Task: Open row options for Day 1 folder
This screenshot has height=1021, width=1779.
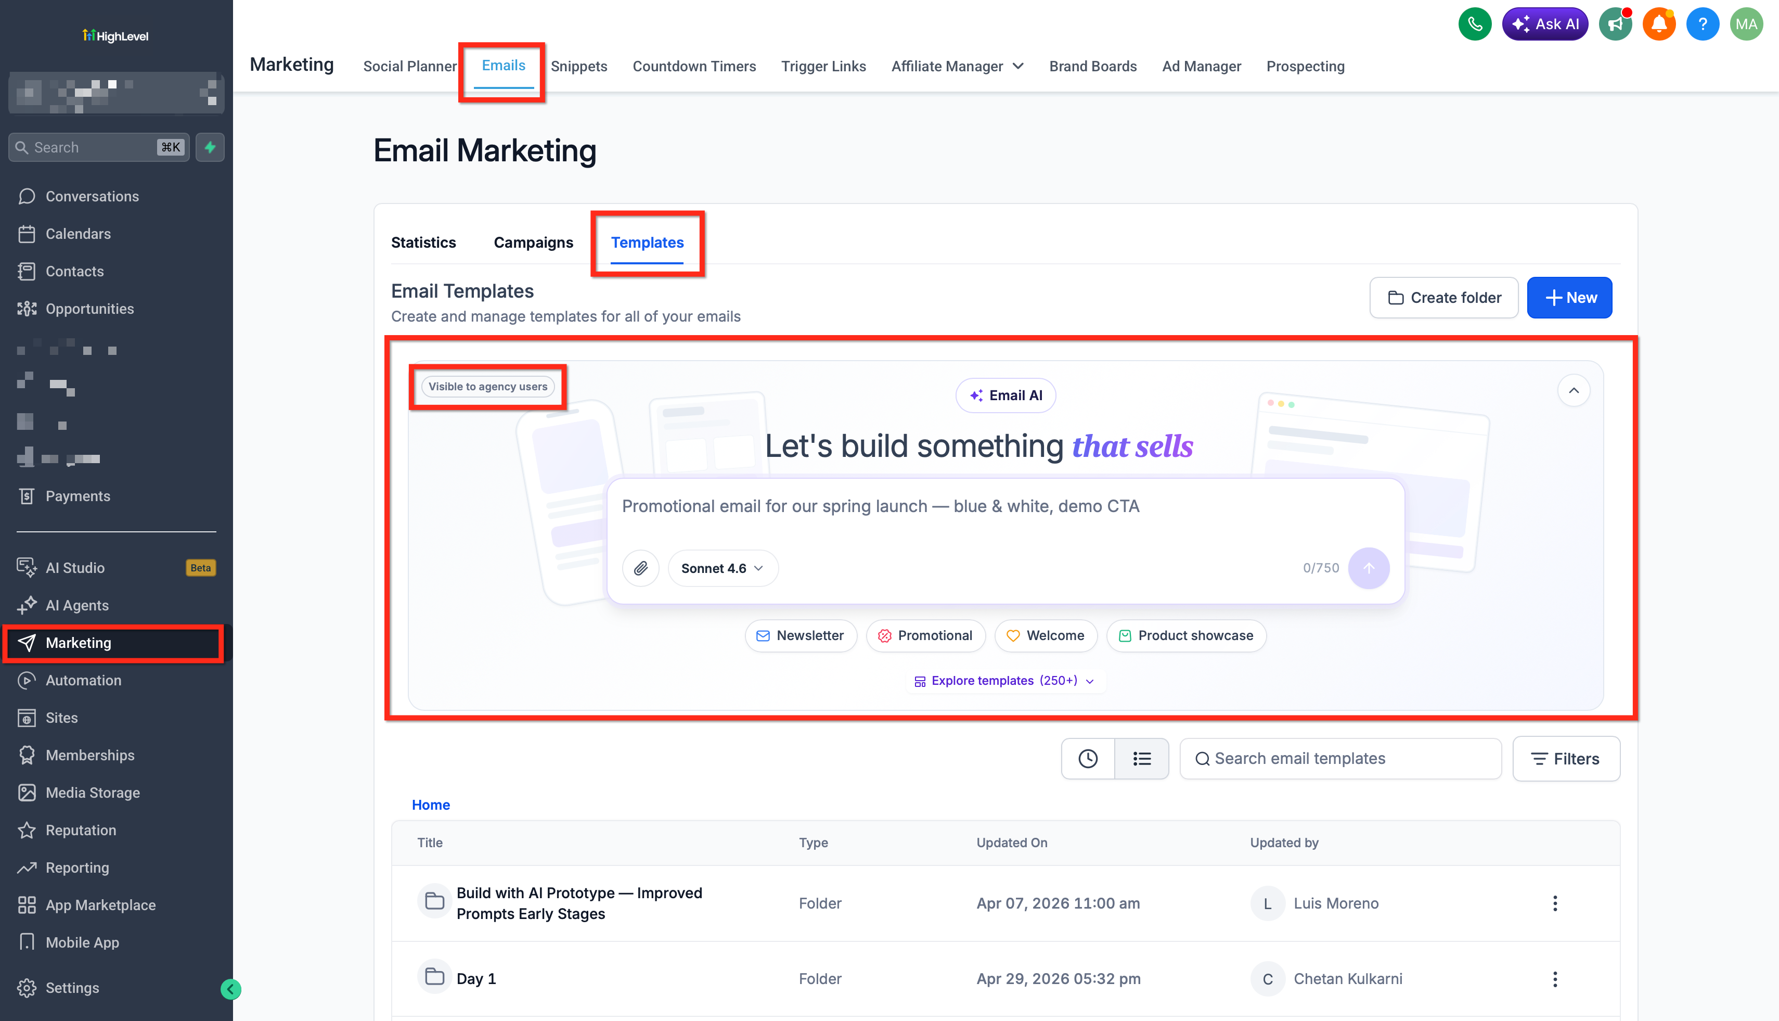Action: tap(1555, 979)
